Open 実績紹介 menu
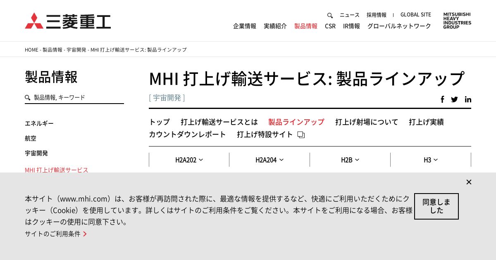This screenshot has width=496, height=260. click(275, 26)
